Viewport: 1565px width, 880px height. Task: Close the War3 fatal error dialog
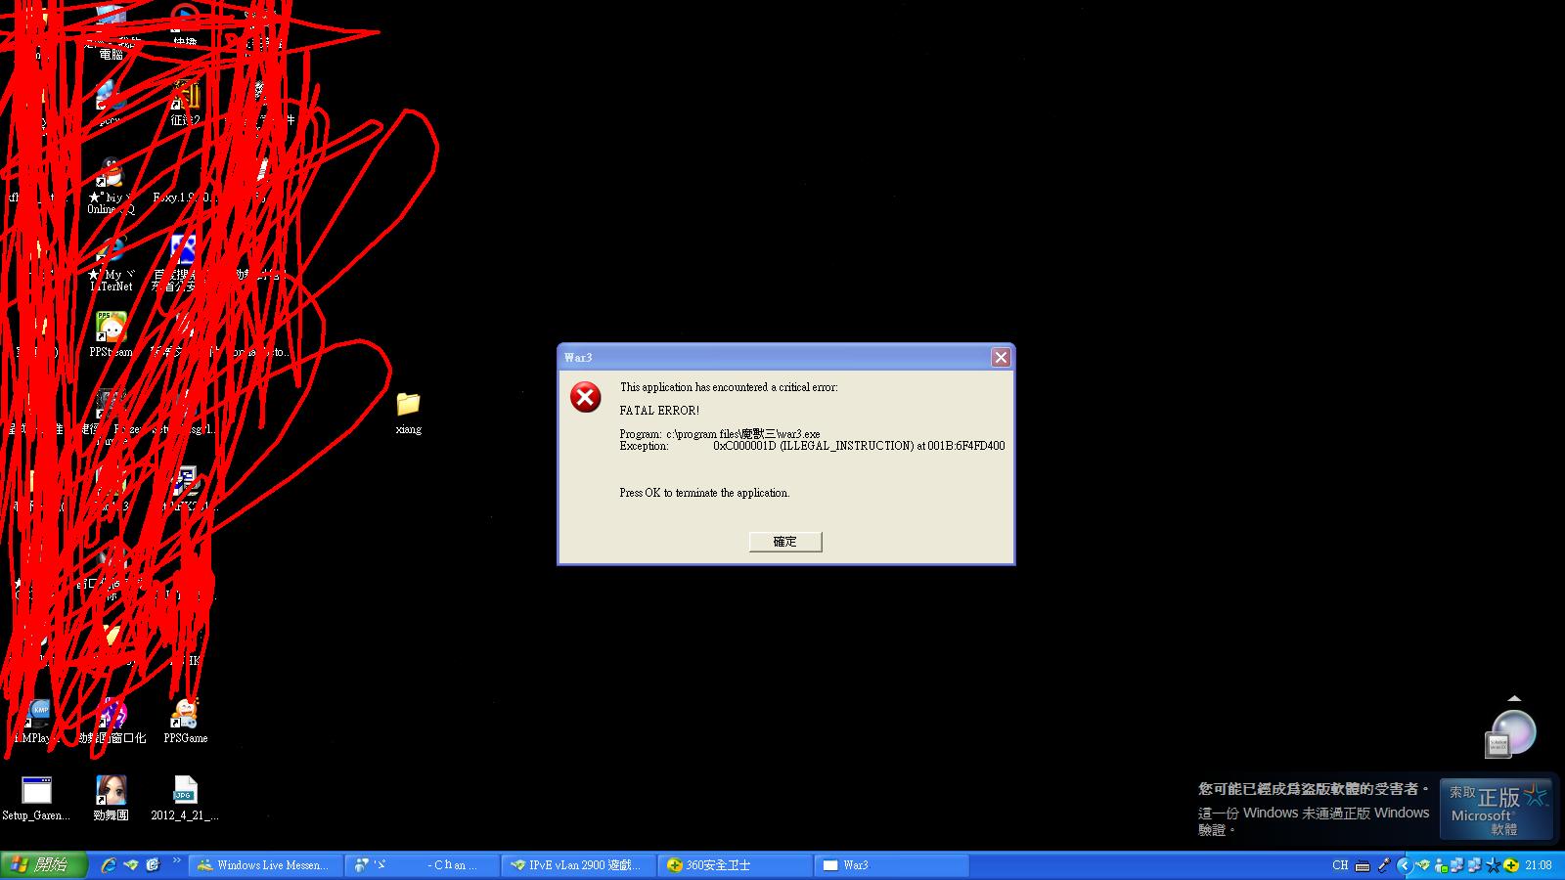pyautogui.click(x=1001, y=358)
